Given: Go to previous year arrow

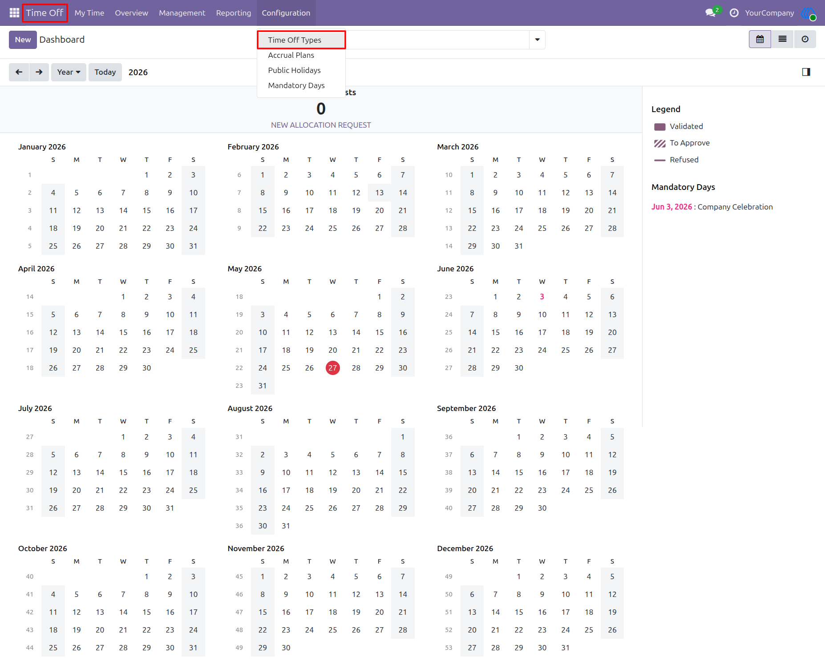Looking at the screenshot, I should pyautogui.click(x=19, y=72).
